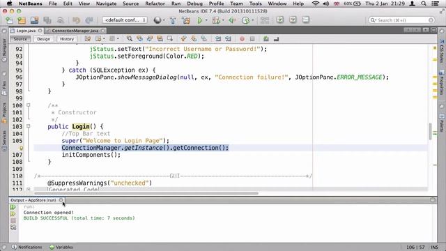Open the Refactor menu

pos(155,3)
